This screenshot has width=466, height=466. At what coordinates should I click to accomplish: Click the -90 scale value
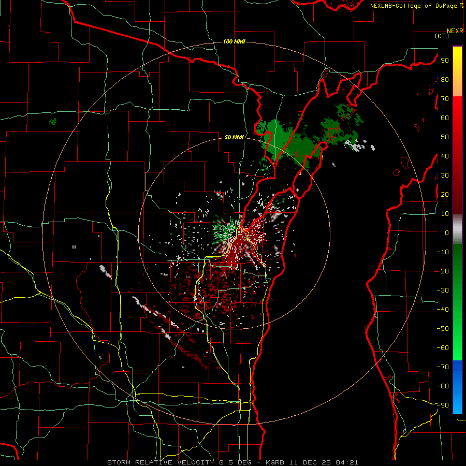click(443, 405)
